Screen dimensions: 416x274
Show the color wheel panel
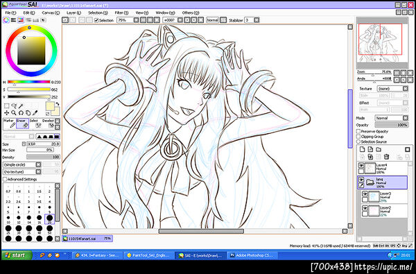[6, 20]
